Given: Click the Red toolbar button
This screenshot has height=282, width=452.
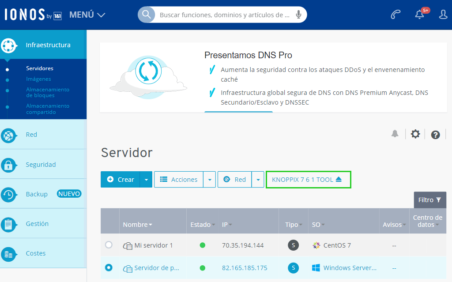Looking at the screenshot, I should [235, 179].
